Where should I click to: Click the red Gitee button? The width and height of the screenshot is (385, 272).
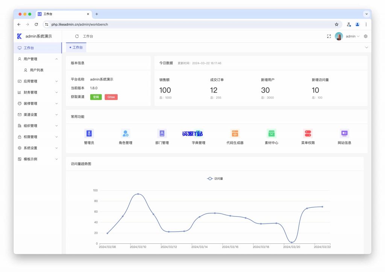[x=111, y=97]
